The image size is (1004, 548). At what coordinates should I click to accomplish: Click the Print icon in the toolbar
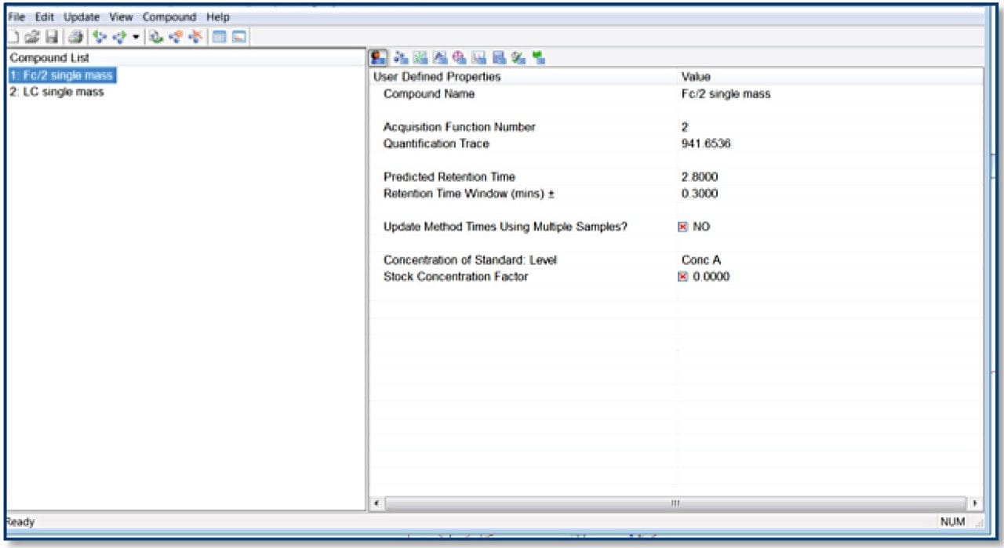point(75,37)
